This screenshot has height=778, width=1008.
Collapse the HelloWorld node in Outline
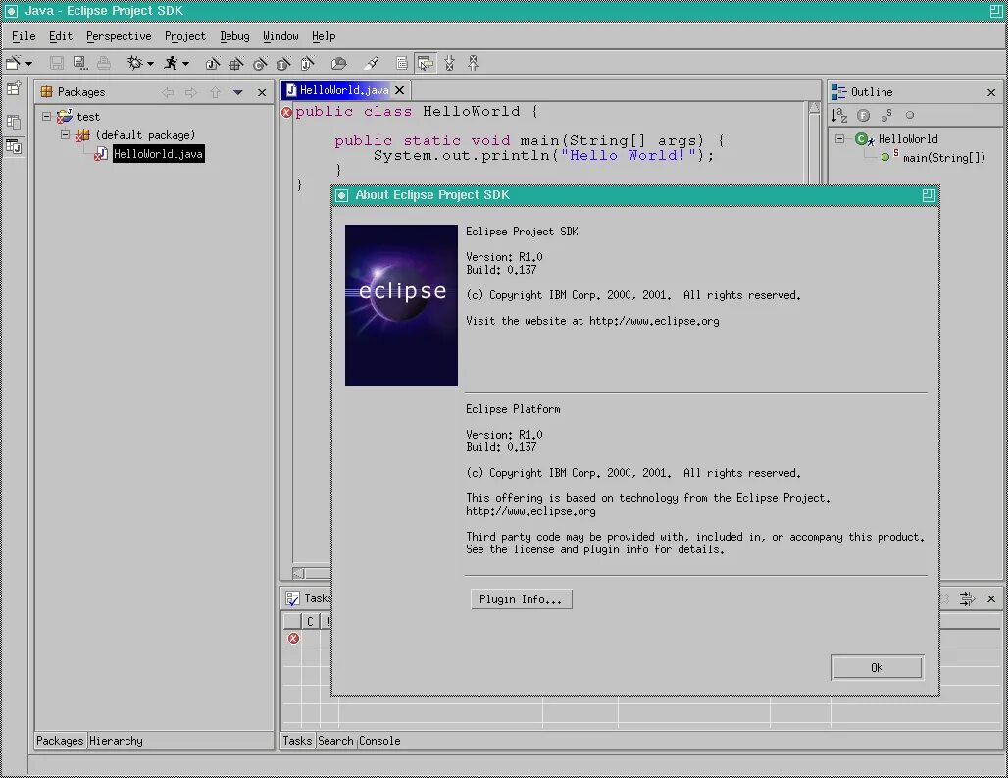[x=839, y=139]
